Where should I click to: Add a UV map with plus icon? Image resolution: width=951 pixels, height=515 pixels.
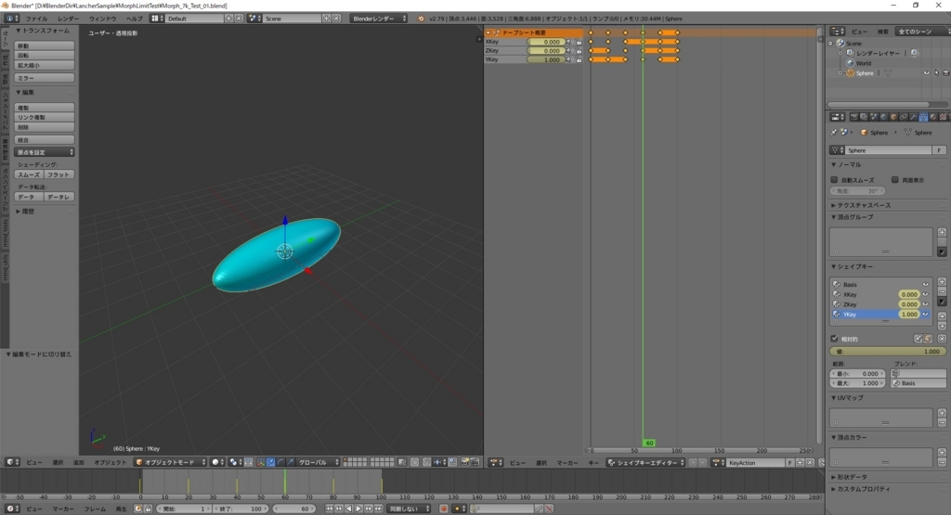point(942,413)
